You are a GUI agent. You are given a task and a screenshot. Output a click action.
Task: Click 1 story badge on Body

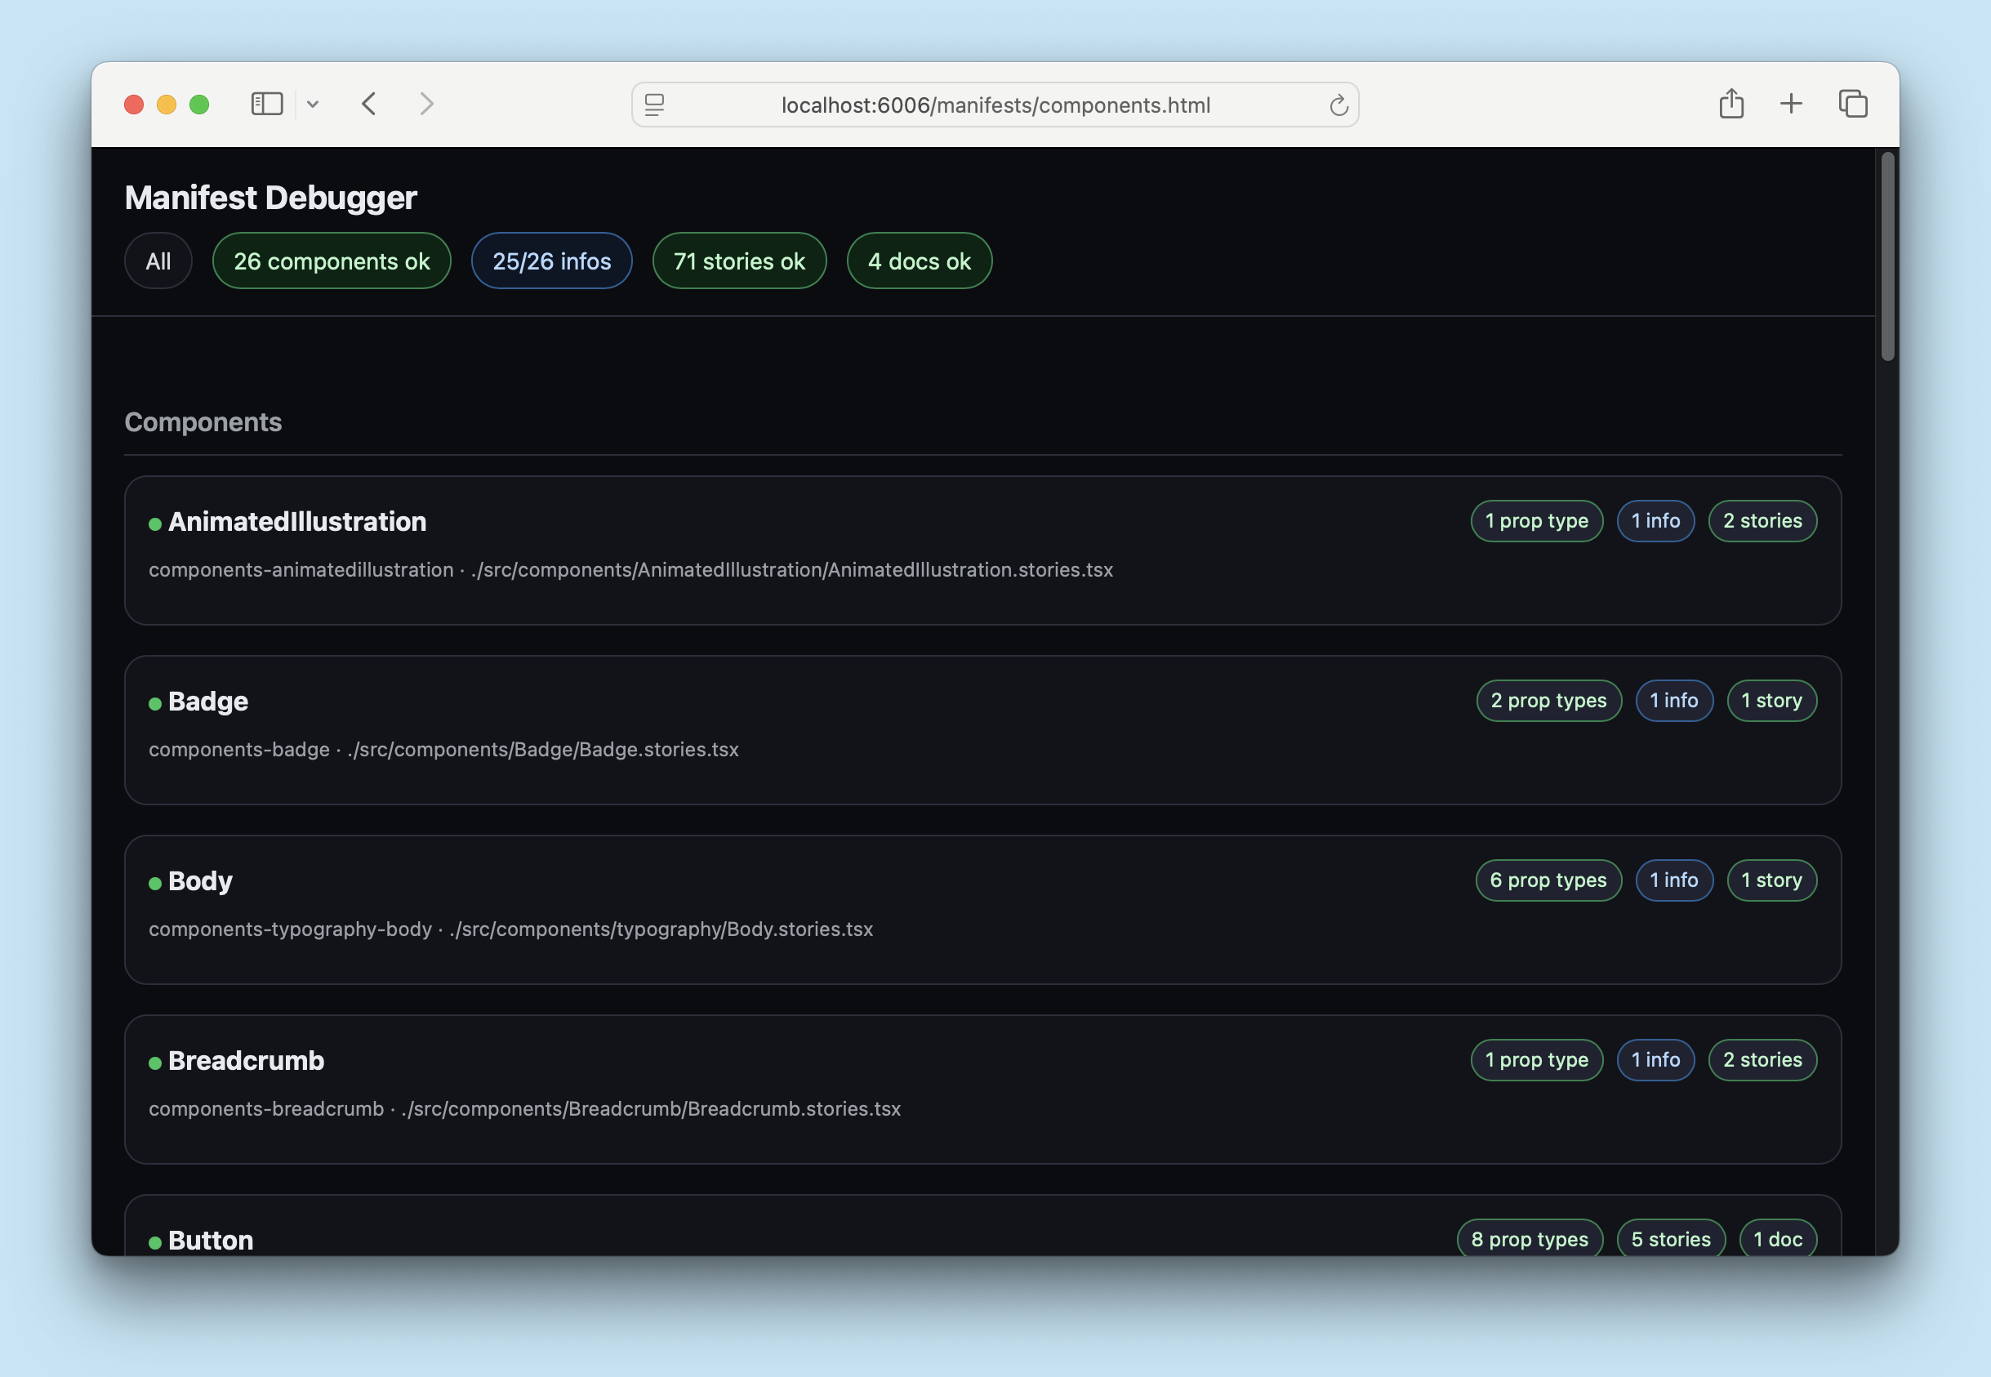tap(1772, 880)
